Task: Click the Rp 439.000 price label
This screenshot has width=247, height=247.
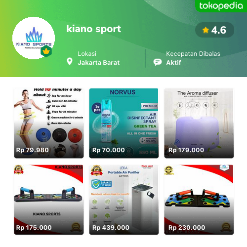Action: coord(111,228)
